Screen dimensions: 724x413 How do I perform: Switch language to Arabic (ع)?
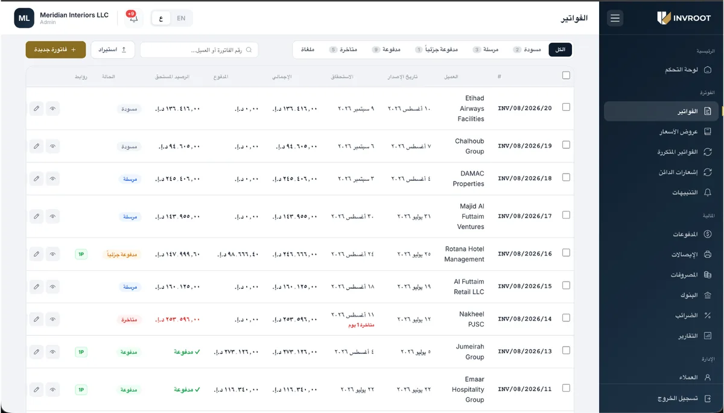coord(160,18)
